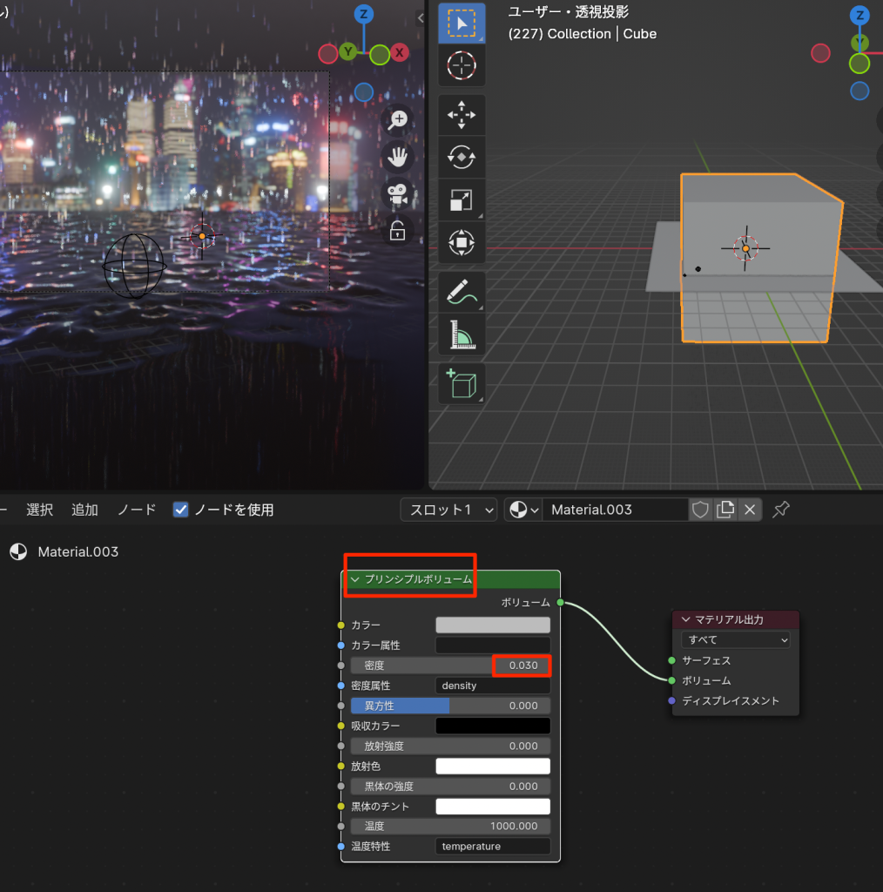Image resolution: width=883 pixels, height=892 pixels.
Task: Toggle the camera view icon
Action: (x=398, y=195)
